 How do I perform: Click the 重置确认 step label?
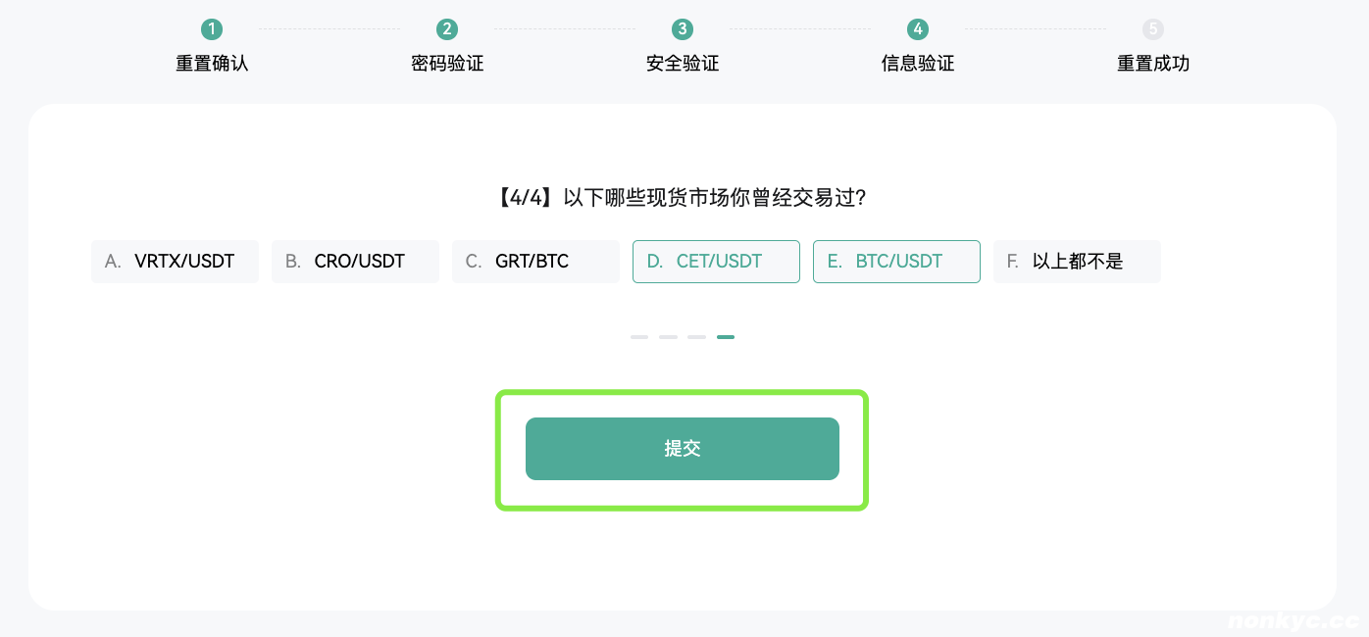point(212,63)
